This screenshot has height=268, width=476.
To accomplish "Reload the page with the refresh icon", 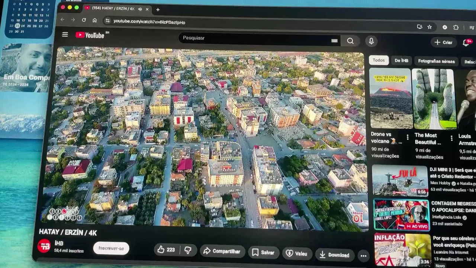I will 84,20.
